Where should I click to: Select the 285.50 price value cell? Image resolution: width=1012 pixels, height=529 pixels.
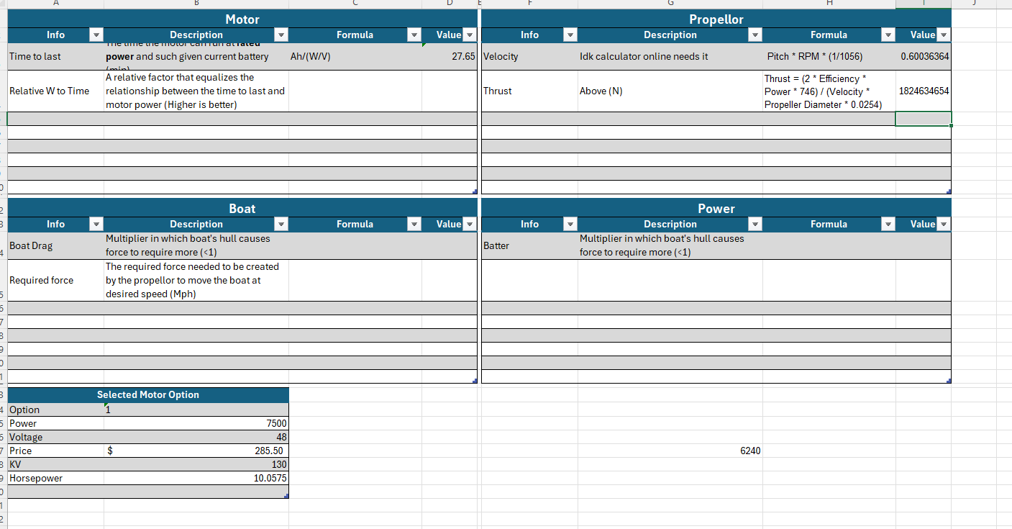click(196, 451)
